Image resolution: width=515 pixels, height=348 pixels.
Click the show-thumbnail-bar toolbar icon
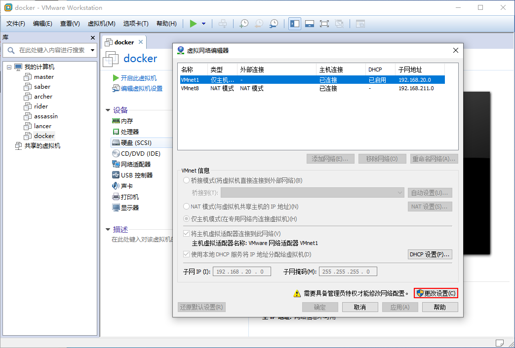point(309,23)
